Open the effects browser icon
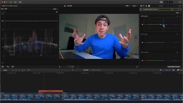The width and height of the screenshot is (183, 103). 178,70
